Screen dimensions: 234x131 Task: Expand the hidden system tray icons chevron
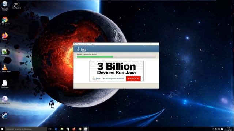tap(213, 129)
